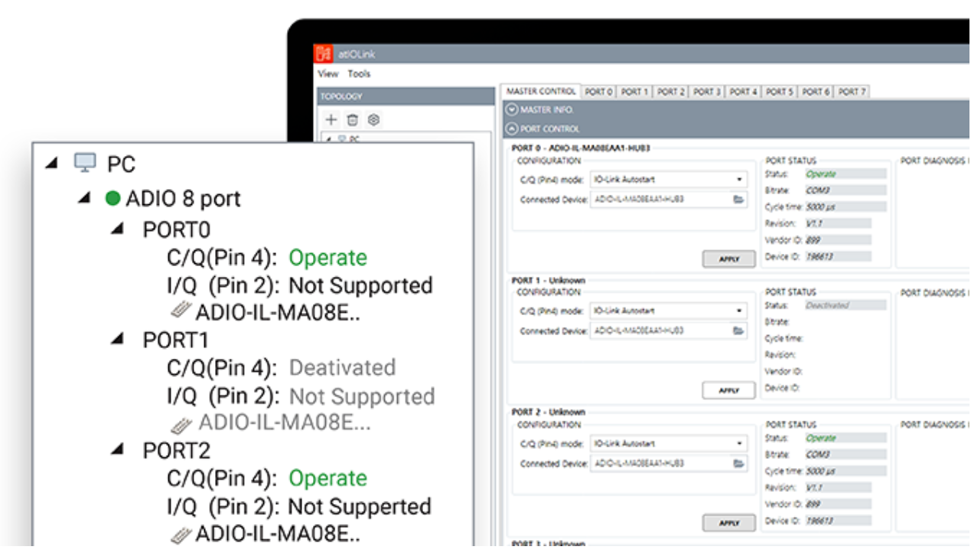Click PORT 2 Revision V1.1 value
This screenshot has width=971, height=553.
click(837, 487)
